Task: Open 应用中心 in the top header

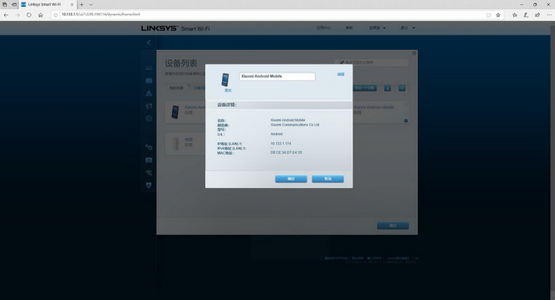Action: (323, 28)
